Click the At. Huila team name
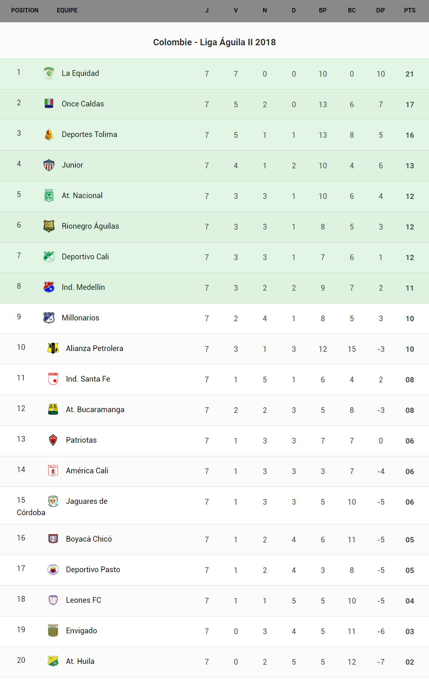 pos(80,661)
